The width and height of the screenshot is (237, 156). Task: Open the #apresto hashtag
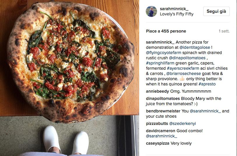coord(207,84)
